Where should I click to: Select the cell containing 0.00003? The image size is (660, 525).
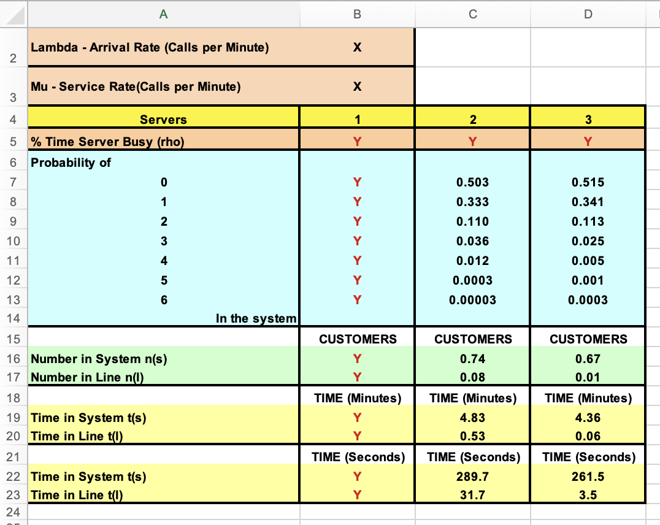tap(472, 300)
